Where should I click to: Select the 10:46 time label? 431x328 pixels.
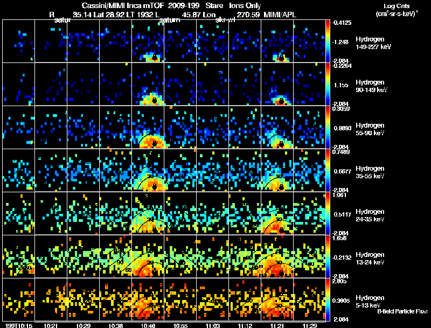pos(148,325)
